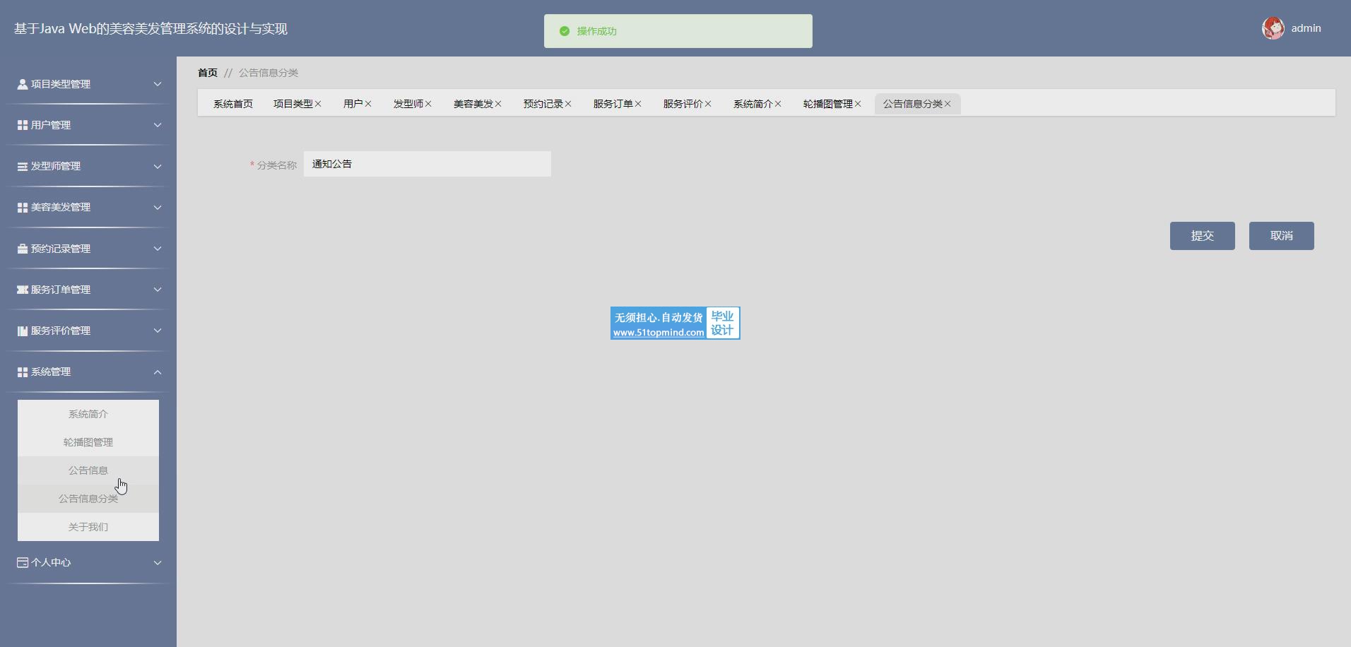The height and width of the screenshot is (647, 1351).
Task: Close the 公告信息分类 tab
Action: [948, 104]
